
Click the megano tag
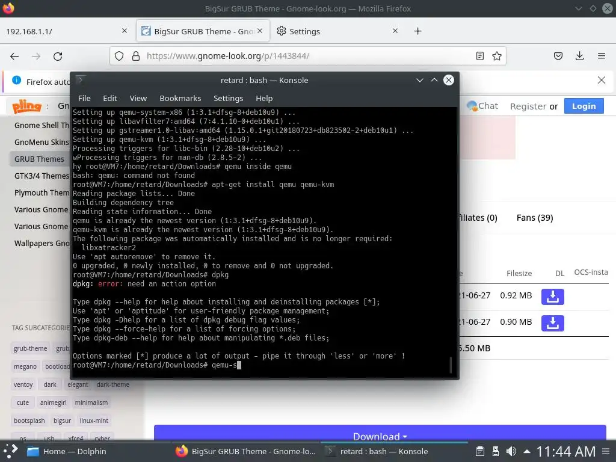25,366
